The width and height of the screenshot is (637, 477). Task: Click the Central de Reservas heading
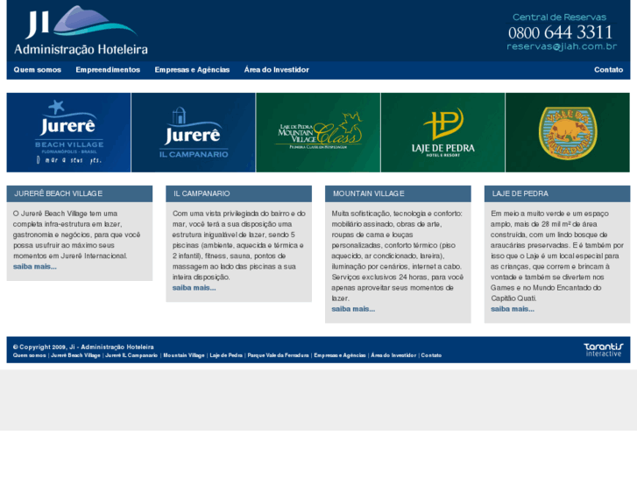[559, 17]
